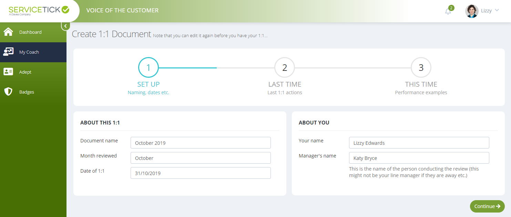511x217 pixels.
Task: Click the THIS TIME step label
Action: click(421, 84)
